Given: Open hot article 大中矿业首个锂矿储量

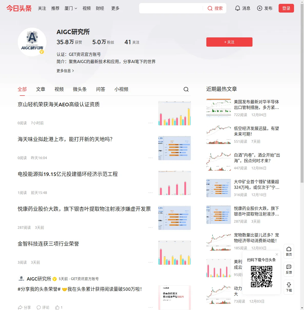Looking at the screenshot, I should [257, 184].
